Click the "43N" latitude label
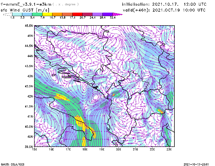215x166 pixels. [x=30, y=76]
